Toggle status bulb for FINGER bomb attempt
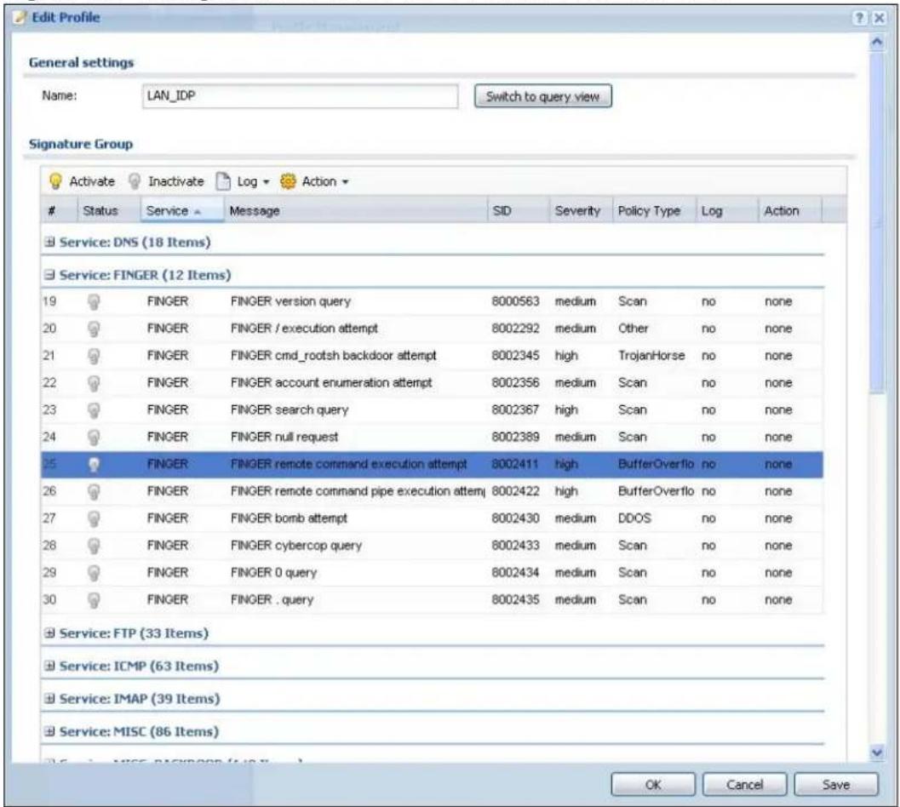 (94, 519)
